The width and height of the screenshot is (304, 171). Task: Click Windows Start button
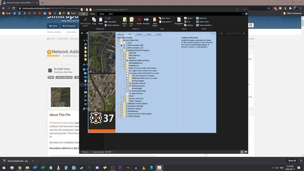pyautogui.click(x=3, y=168)
